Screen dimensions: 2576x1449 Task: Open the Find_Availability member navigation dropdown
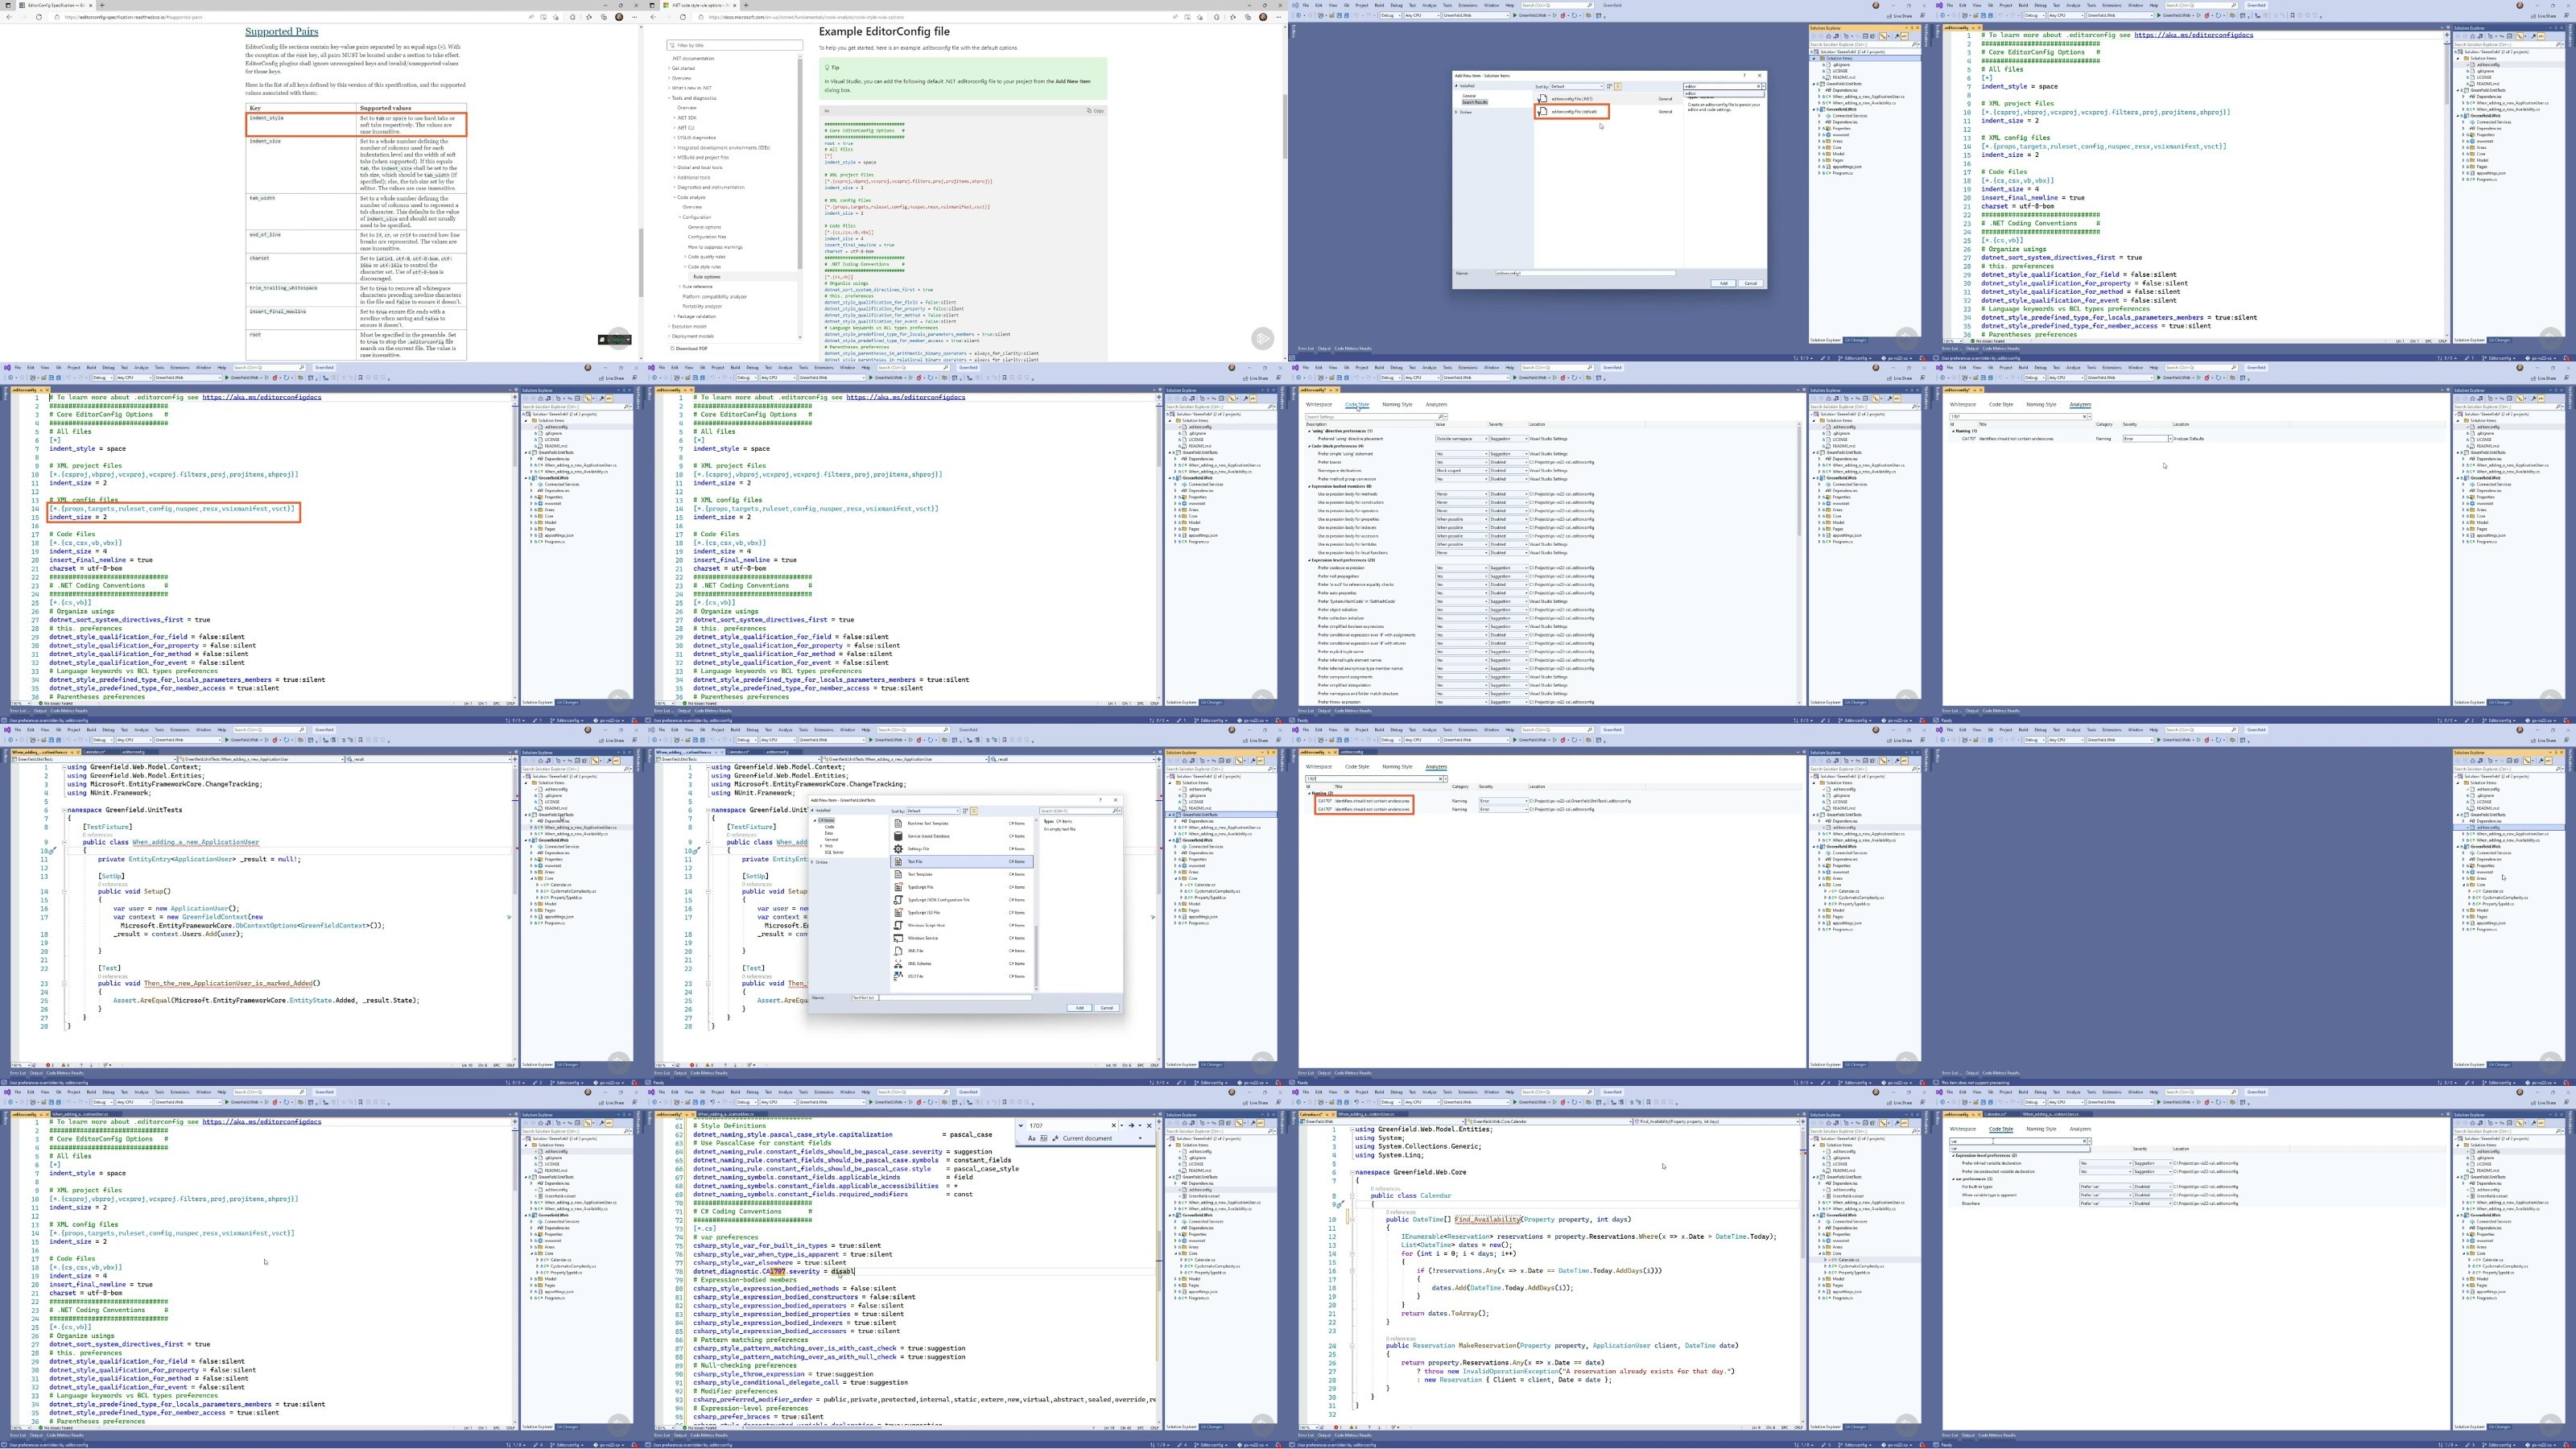1716,1122
